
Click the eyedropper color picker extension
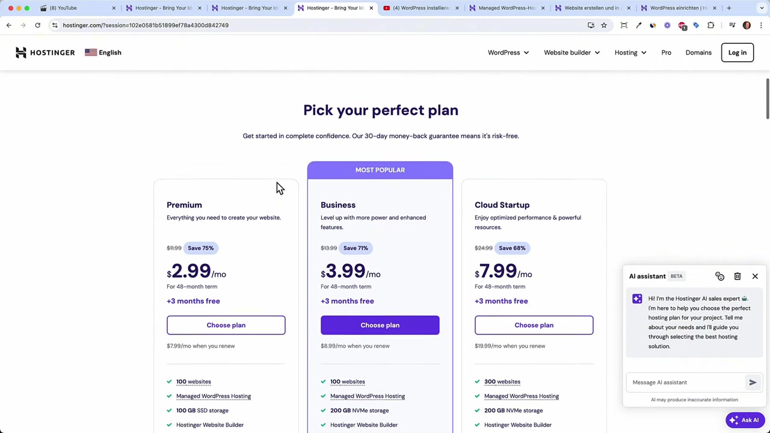(638, 25)
